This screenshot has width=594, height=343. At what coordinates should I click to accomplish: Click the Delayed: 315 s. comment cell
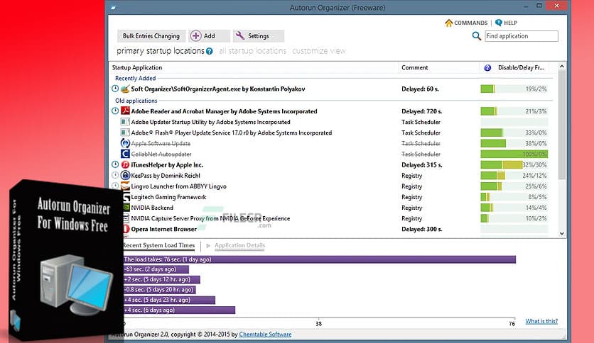click(421, 165)
